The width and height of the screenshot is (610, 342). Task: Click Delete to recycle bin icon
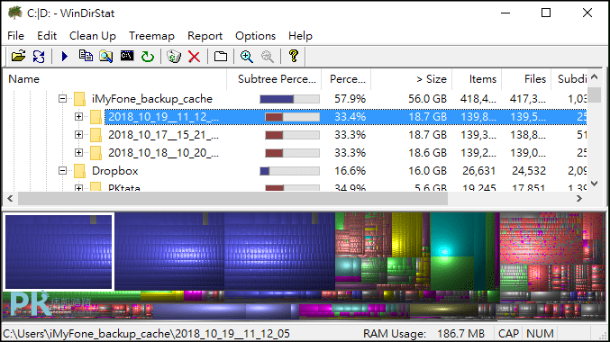pos(174,57)
